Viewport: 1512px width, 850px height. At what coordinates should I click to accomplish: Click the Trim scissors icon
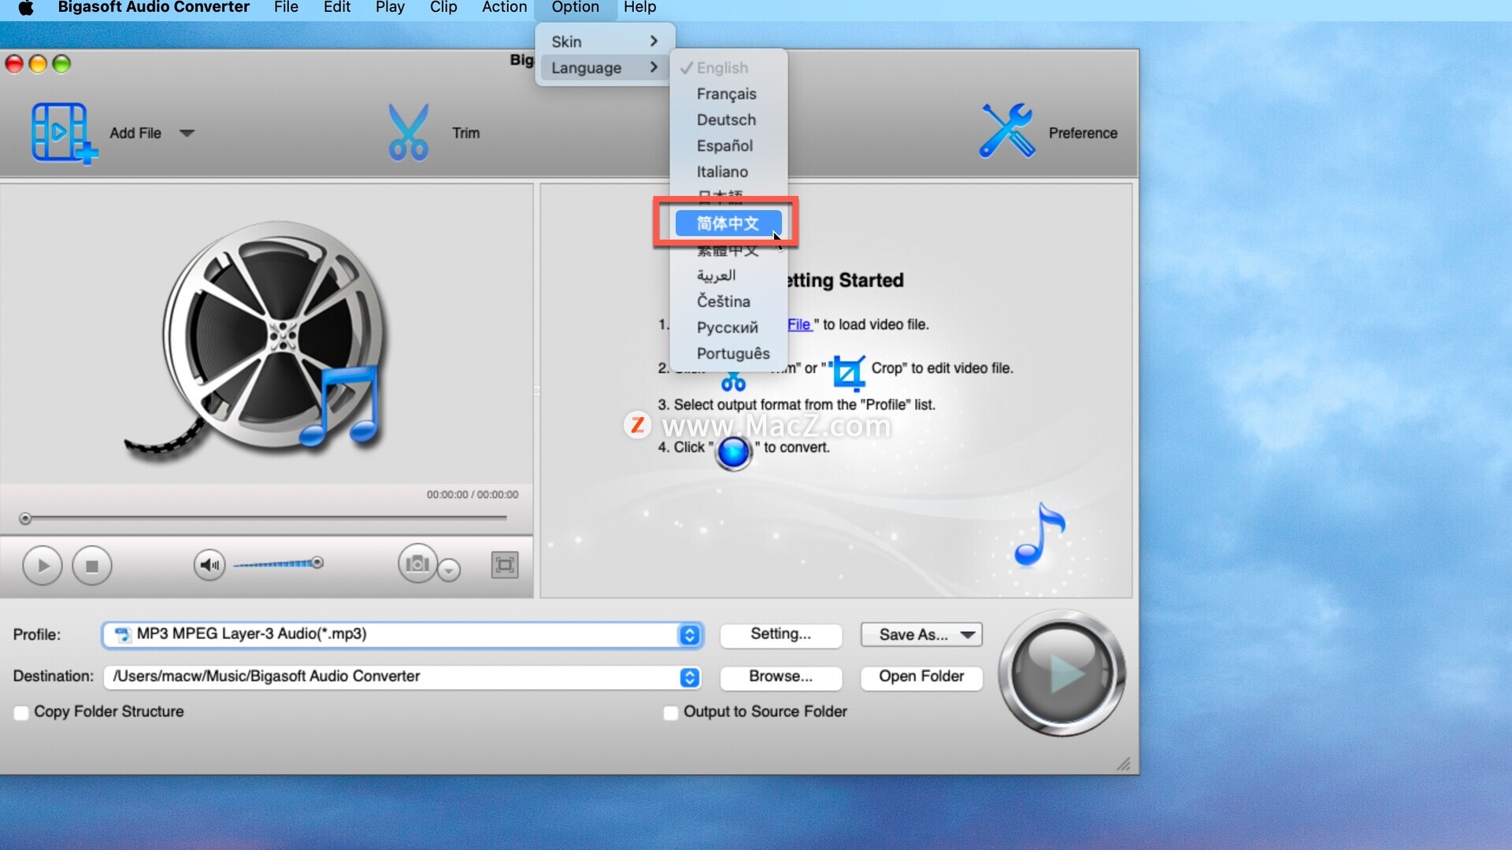coord(408,132)
